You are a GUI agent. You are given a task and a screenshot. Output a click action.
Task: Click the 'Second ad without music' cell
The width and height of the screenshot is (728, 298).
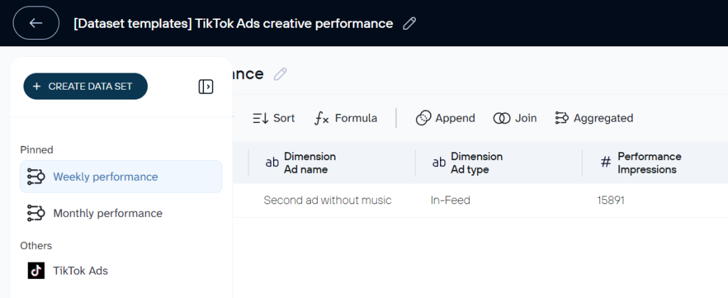pos(327,201)
